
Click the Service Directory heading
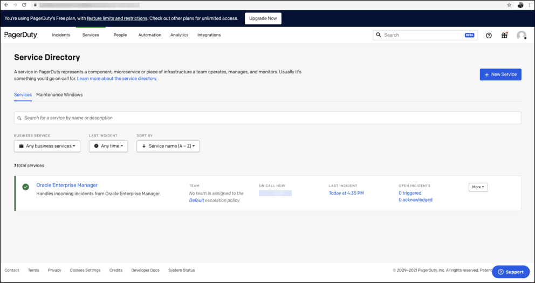[47, 57]
